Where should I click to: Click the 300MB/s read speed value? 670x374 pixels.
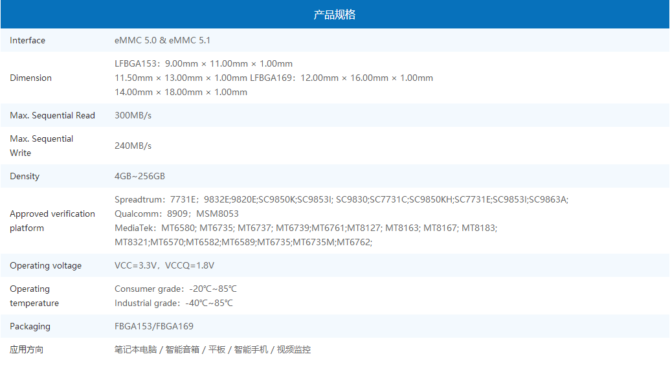pos(133,116)
